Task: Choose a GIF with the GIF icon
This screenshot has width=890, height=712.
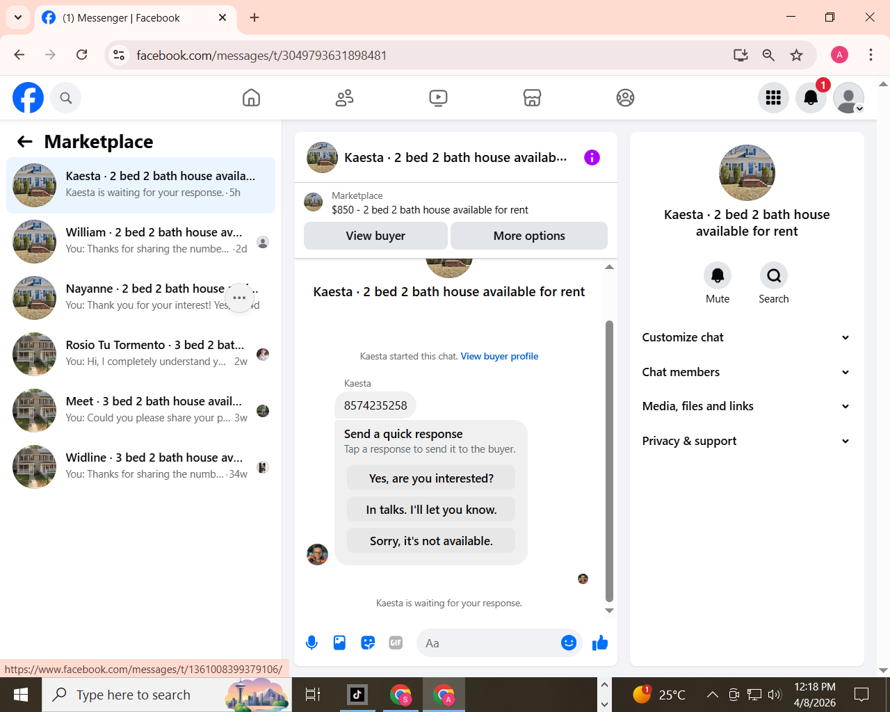Action: point(396,643)
